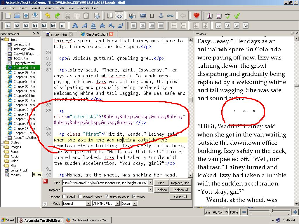
Task: Click the Save icon in the toolbar
Action: coord(35,16)
